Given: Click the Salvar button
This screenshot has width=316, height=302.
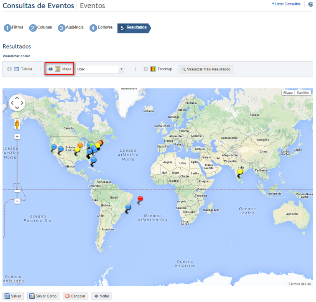Looking at the screenshot, I should pyautogui.click(x=13, y=296).
